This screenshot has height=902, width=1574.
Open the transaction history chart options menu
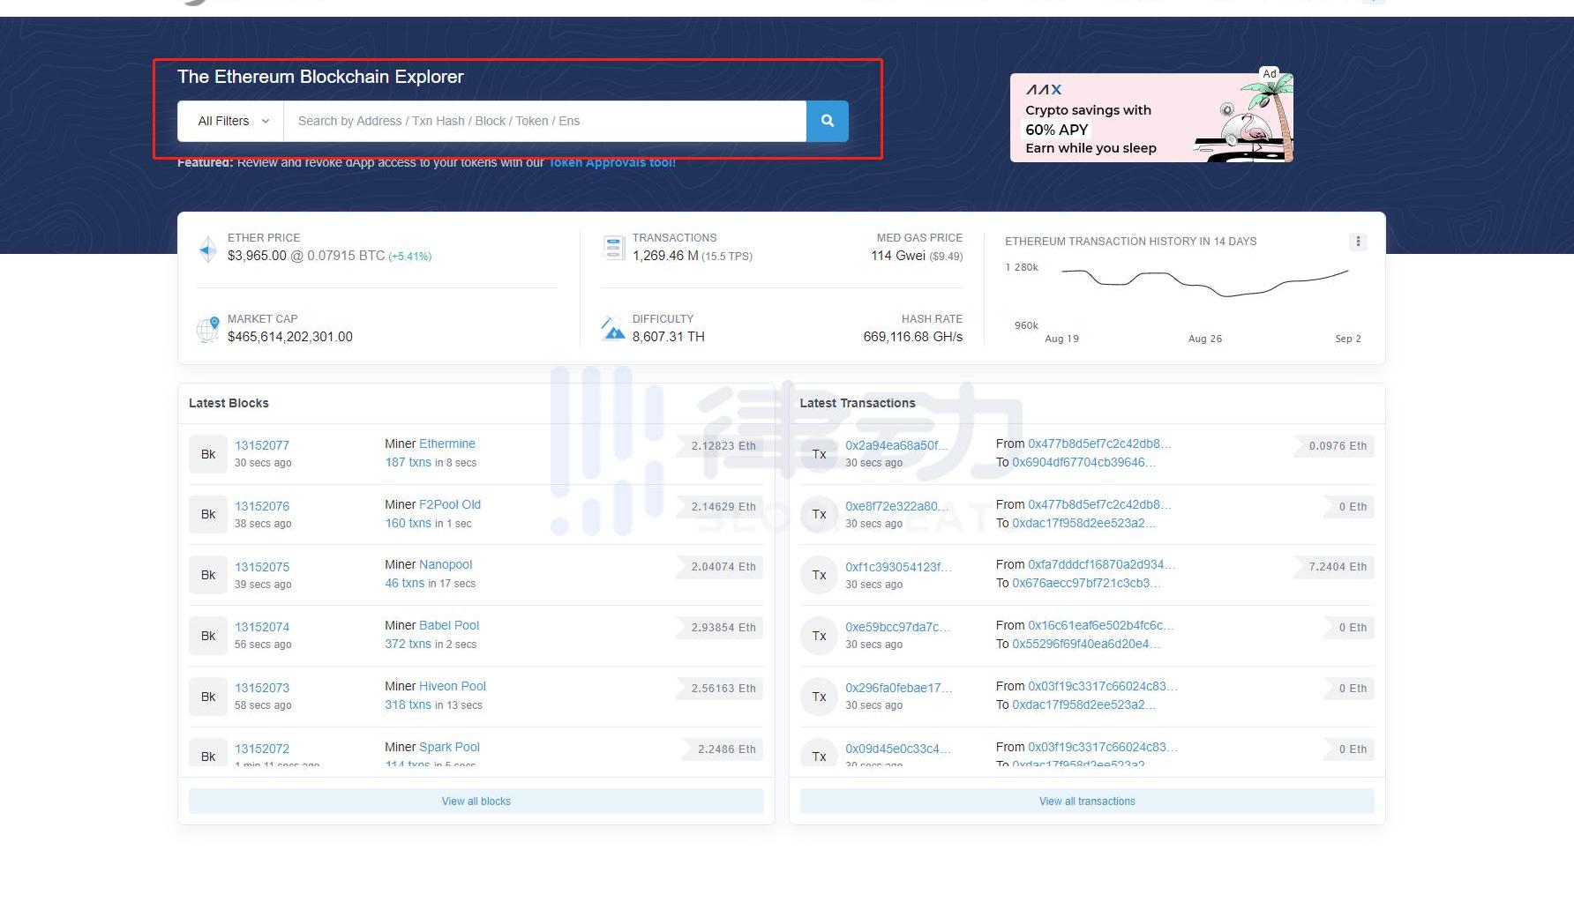pyautogui.click(x=1358, y=242)
